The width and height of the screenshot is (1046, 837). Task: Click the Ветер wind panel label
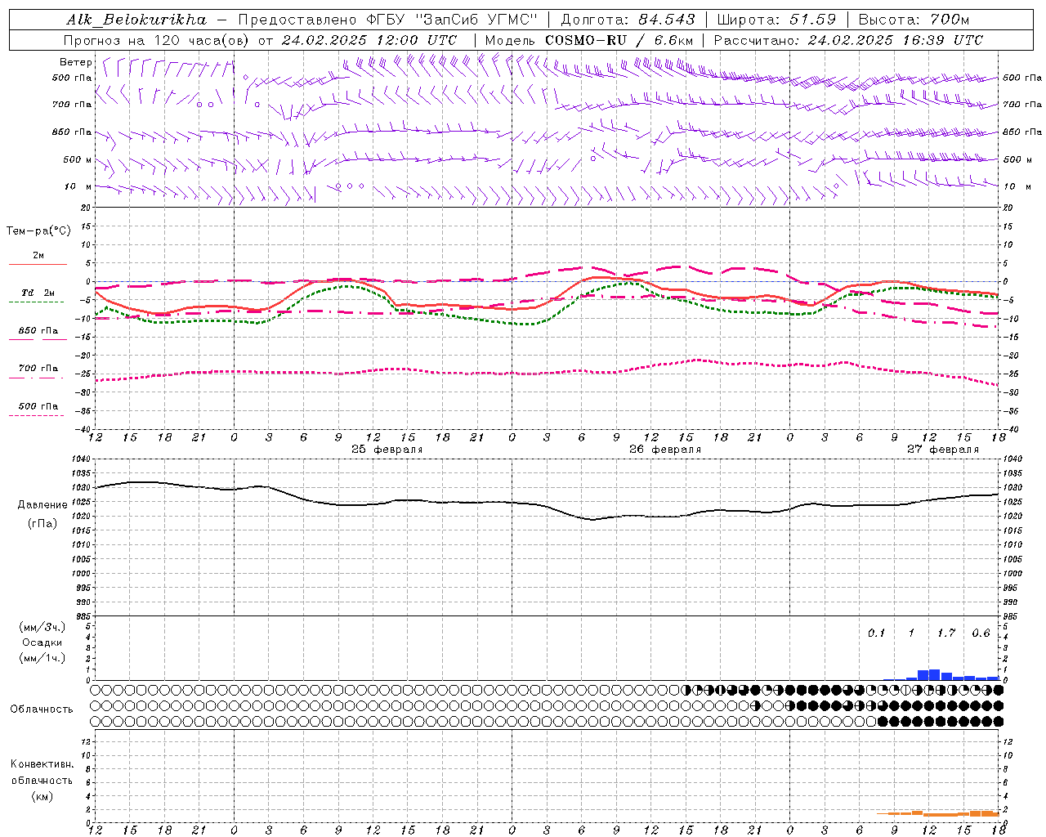75,62
